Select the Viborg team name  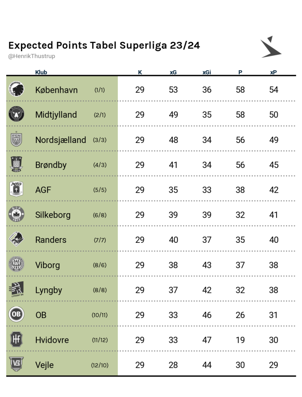tap(48, 265)
